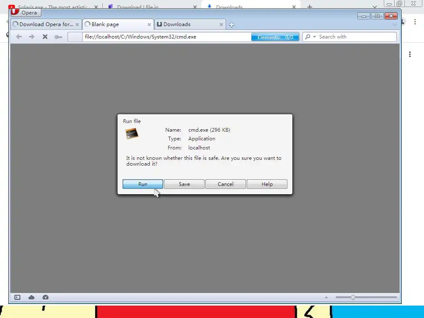Click the Elements 0/0 progress indicator
424x318 pixels.
coord(275,37)
